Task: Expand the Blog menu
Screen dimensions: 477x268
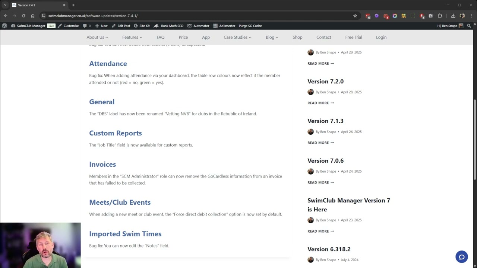Action: coord(272,37)
